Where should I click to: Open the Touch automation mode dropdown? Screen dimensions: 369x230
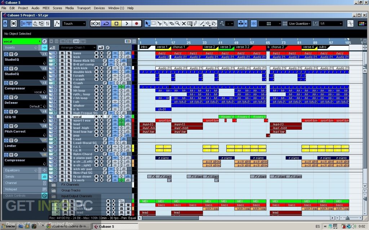[x=74, y=23]
